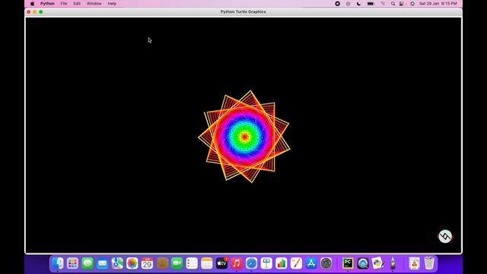Open Finder from the dock
This screenshot has height=274, width=487.
[x=58, y=263]
